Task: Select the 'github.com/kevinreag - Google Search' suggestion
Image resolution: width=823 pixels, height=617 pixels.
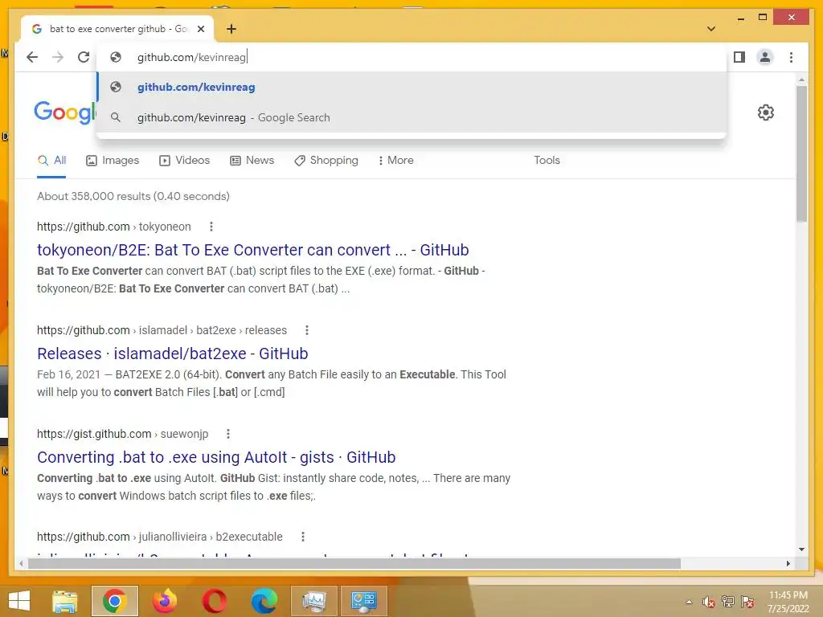Action: pyautogui.click(x=412, y=117)
